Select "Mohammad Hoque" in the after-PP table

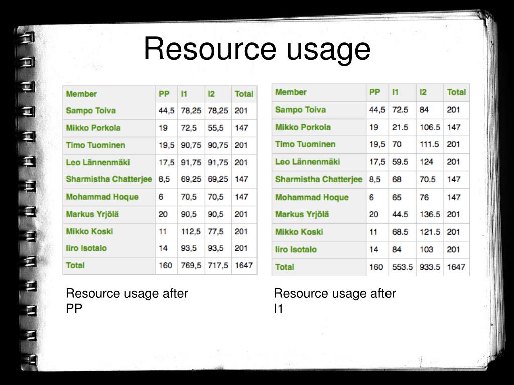(x=102, y=197)
